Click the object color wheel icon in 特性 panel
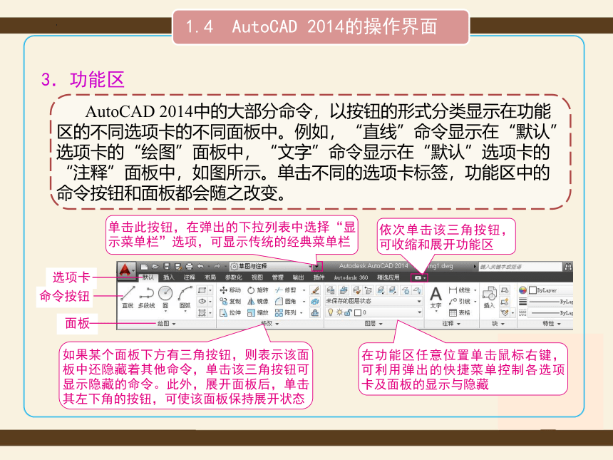This screenshot has width=613, height=460. pyautogui.click(x=522, y=290)
